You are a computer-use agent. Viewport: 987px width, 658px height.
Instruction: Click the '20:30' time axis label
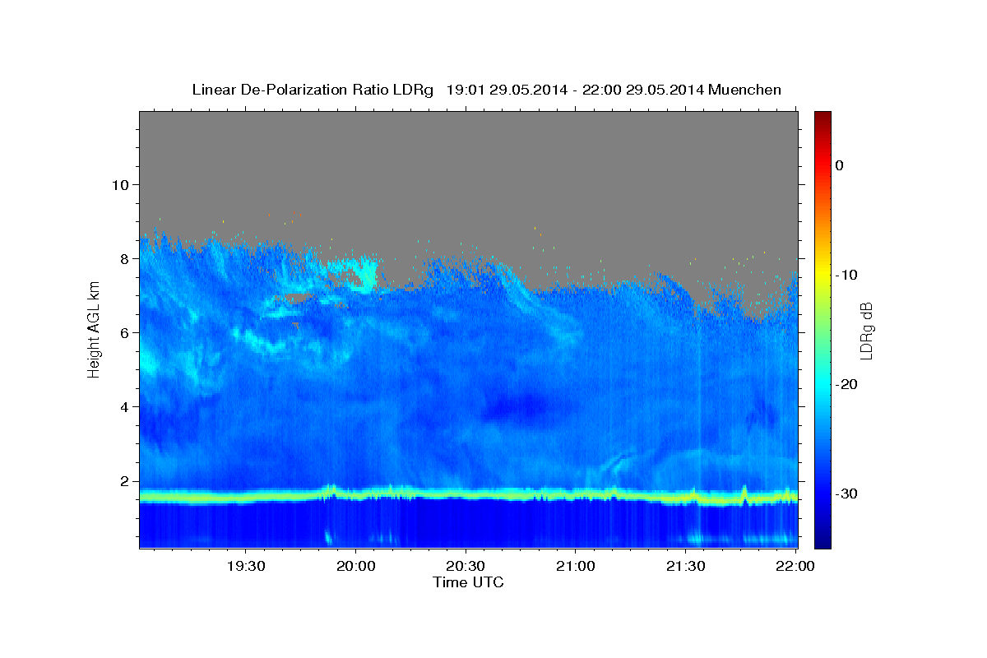pyautogui.click(x=466, y=566)
